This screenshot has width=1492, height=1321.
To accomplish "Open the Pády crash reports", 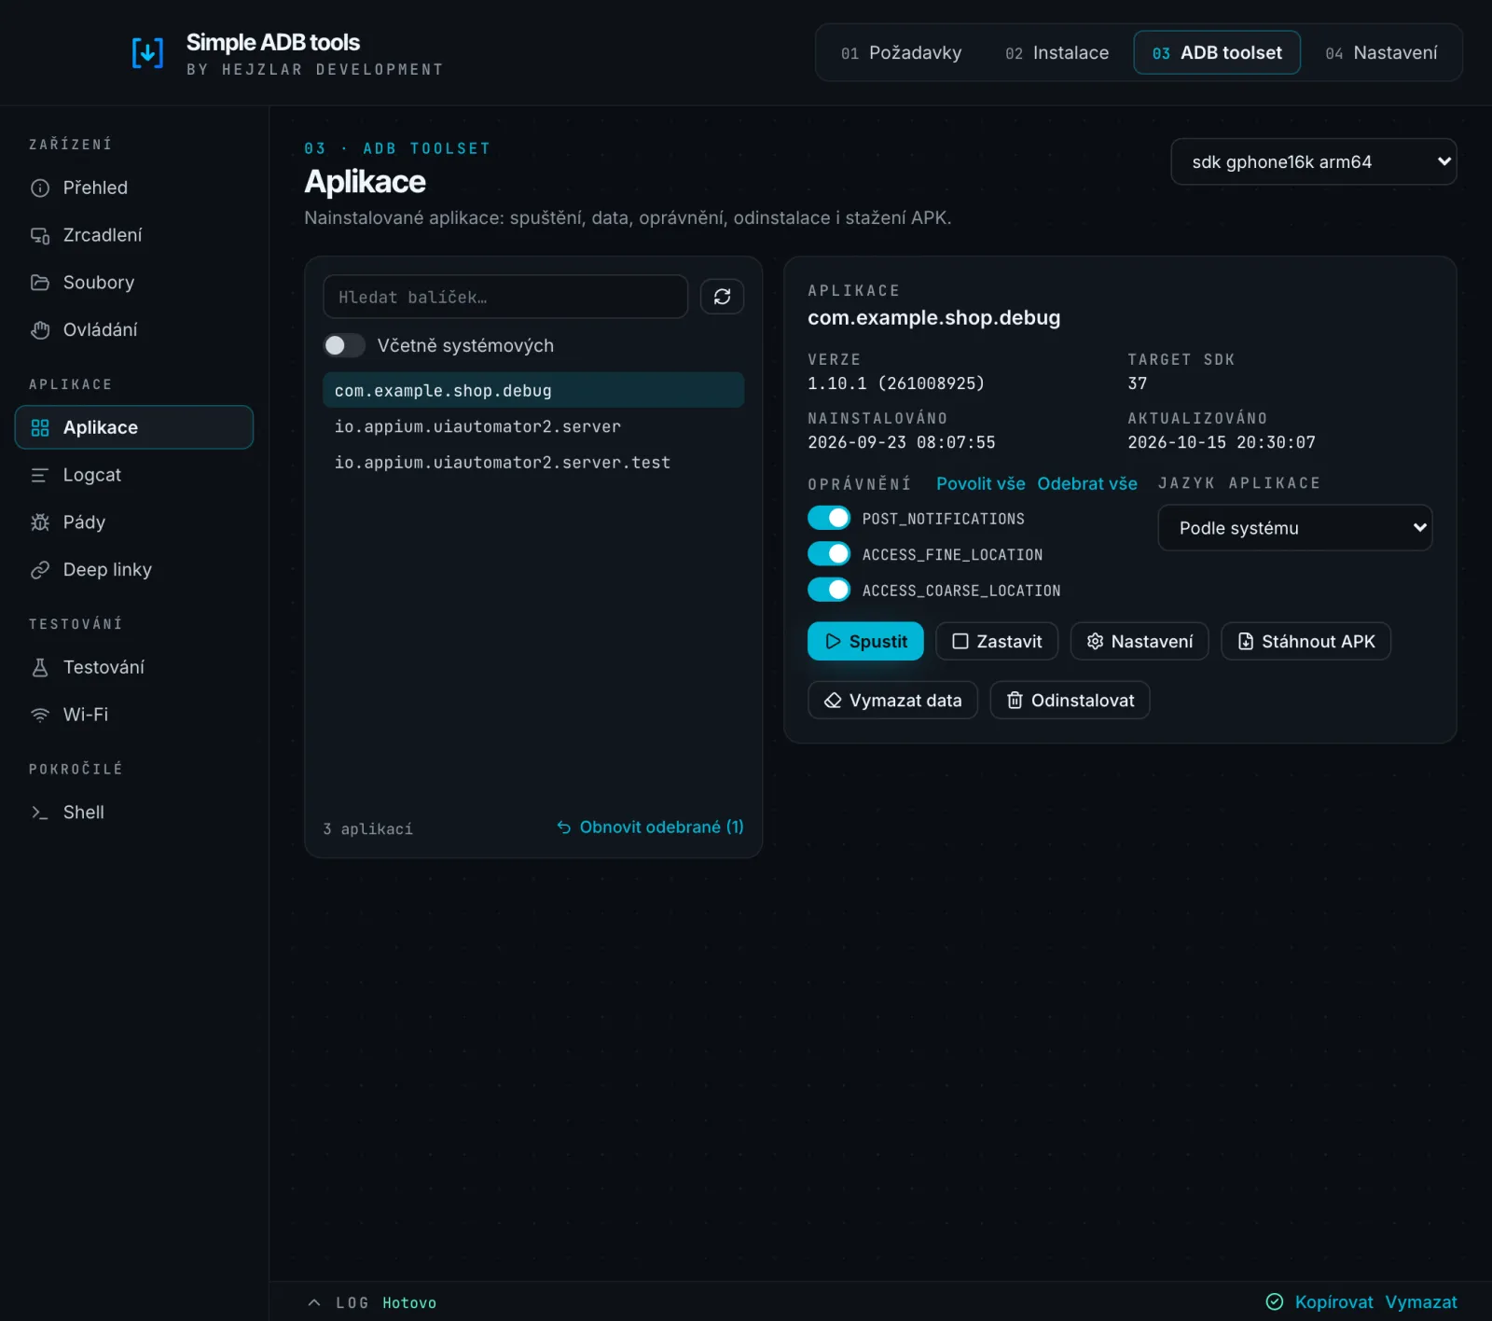I will (134, 522).
